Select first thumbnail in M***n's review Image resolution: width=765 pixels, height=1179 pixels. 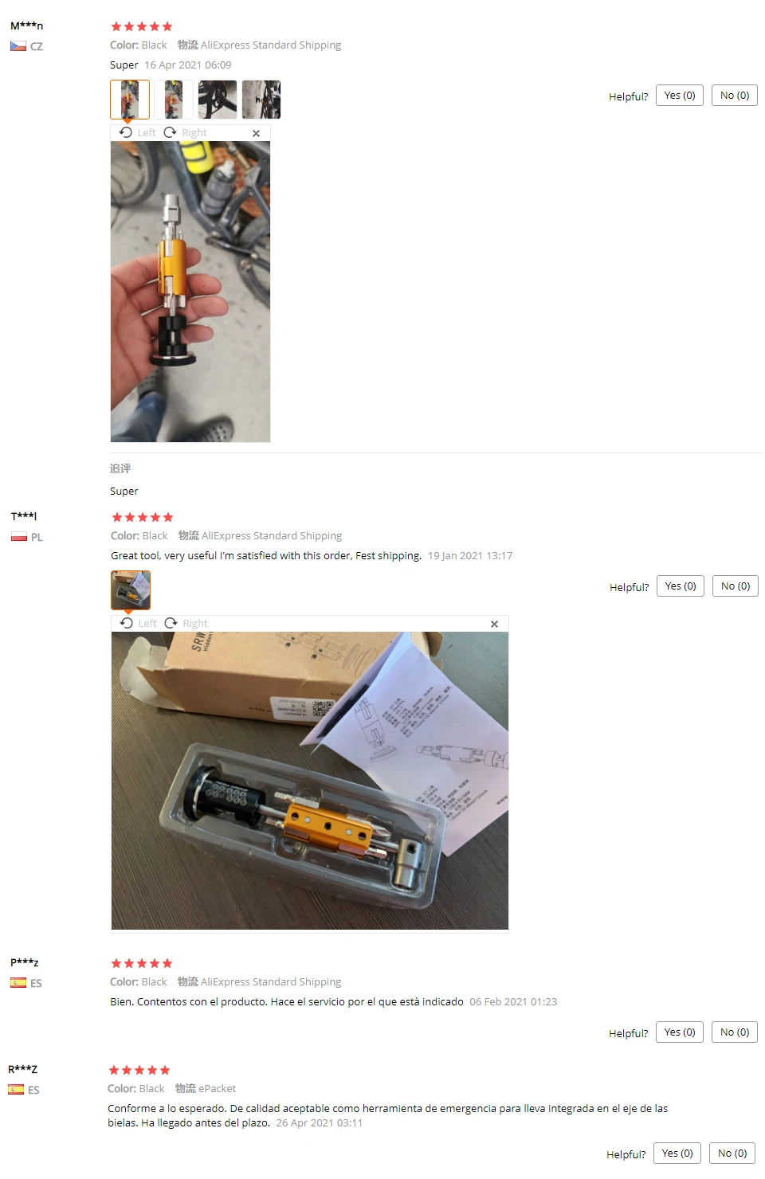[130, 100]
